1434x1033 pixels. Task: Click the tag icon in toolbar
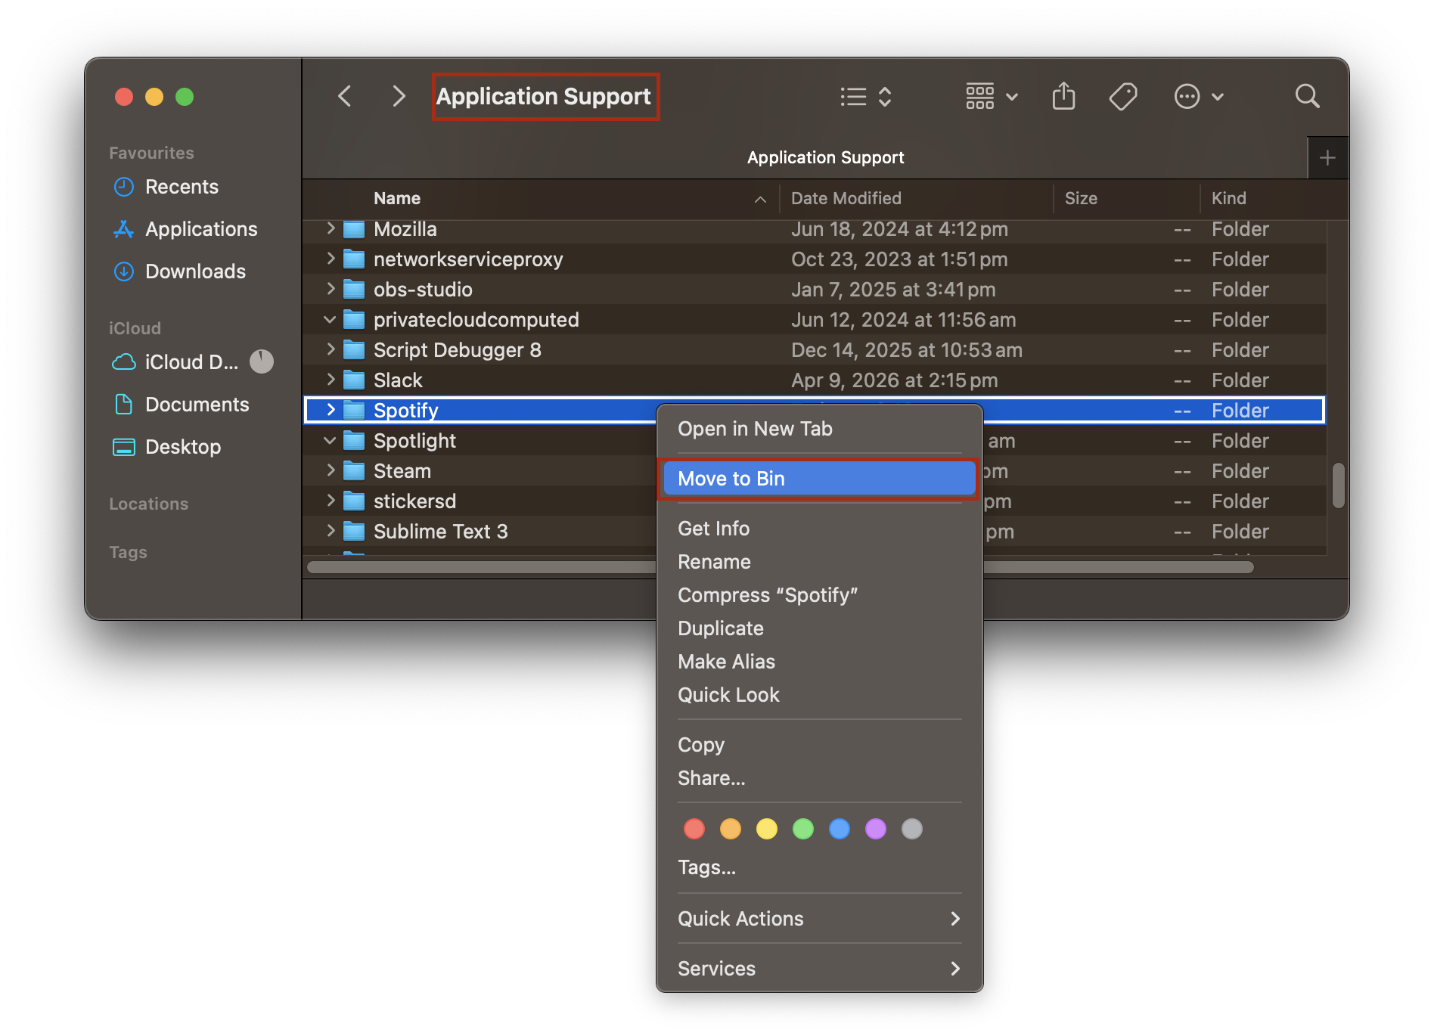[1123, 97]
